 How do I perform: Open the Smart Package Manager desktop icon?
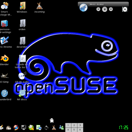click(x=4, y=6)
